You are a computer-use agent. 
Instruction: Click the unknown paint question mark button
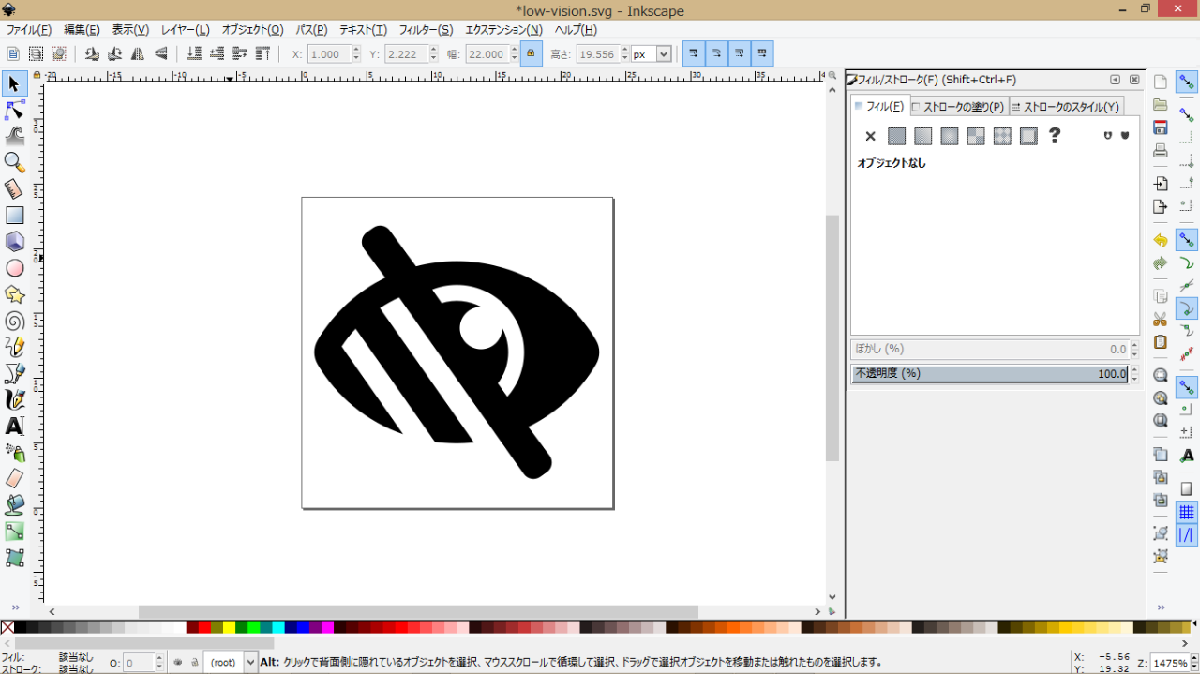tap(1055, 136)
